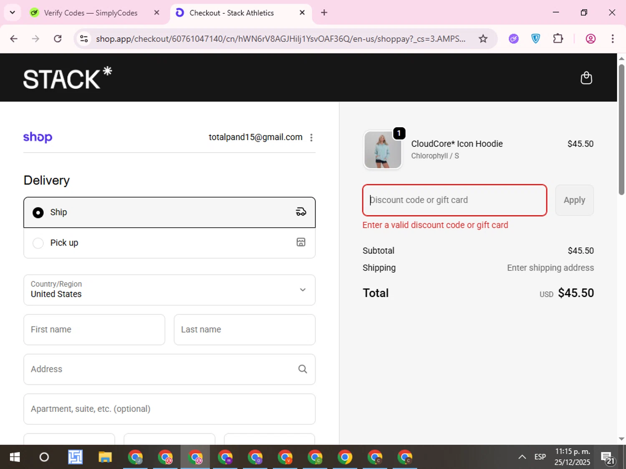Click the delivery truck icon in Ship row
The width and height of the screenshot is (626, 469).
(x=301, y=212)
